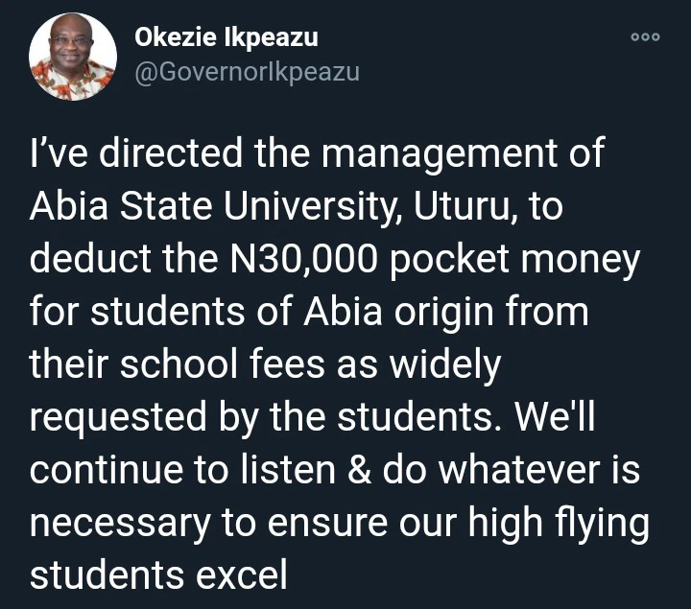Open the Okezie Ikpeazu display name link
This screenshot has height=609, width=691.
[226, 38]
